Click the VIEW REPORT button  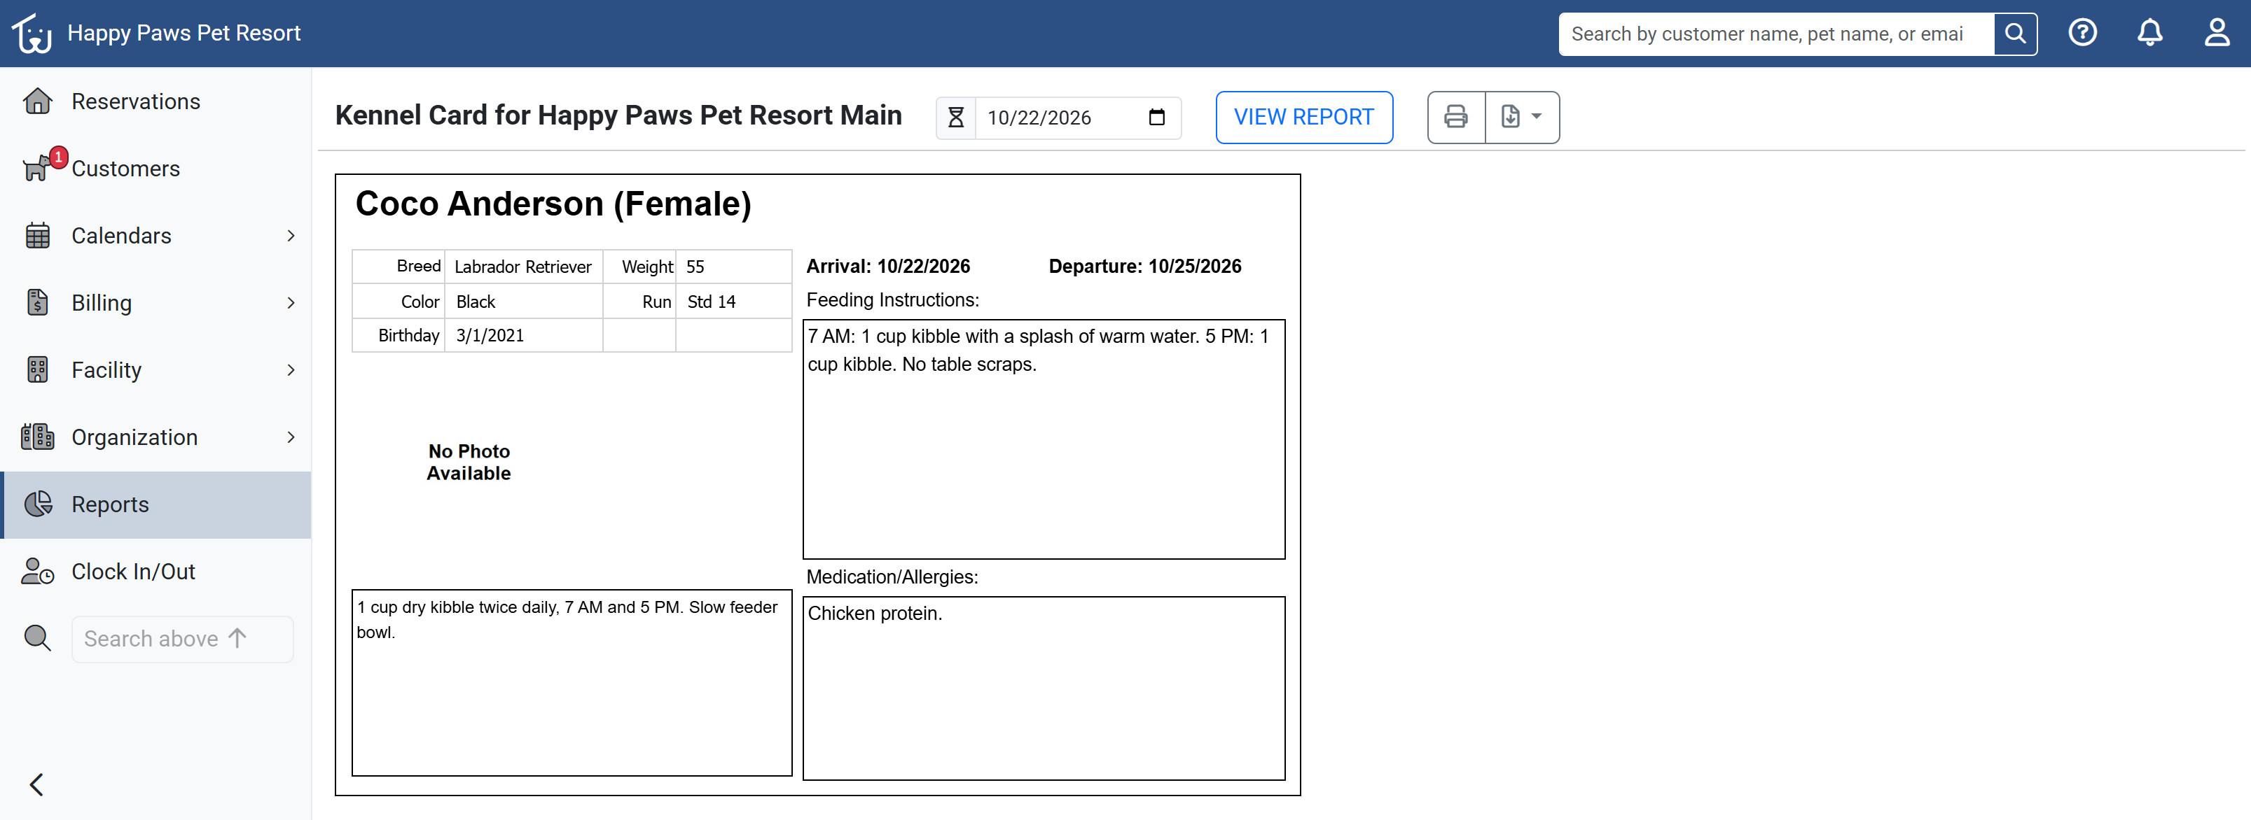1304,117
